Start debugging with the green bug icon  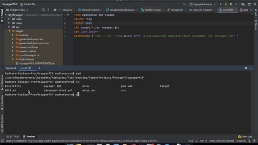tap(226, 4)
